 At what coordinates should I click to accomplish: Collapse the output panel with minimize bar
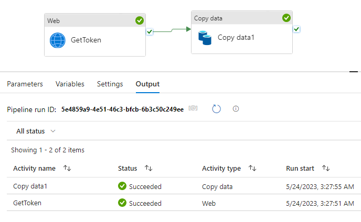tap(354, 72)
